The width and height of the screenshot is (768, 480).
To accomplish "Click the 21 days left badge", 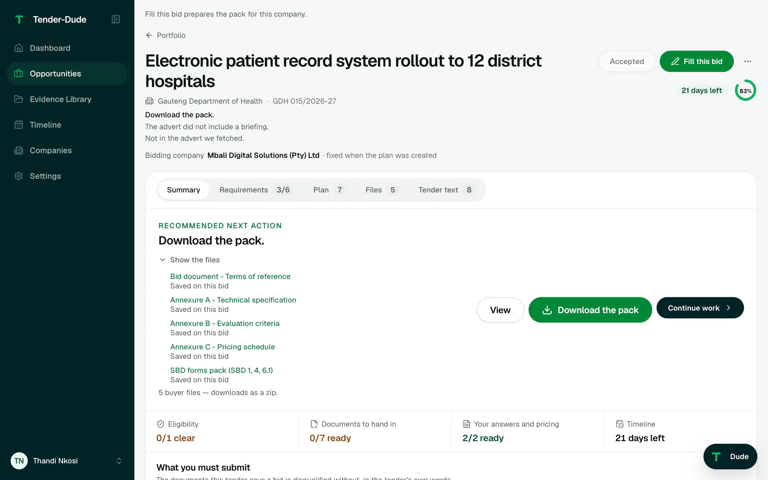I will (x=701, y=90).
